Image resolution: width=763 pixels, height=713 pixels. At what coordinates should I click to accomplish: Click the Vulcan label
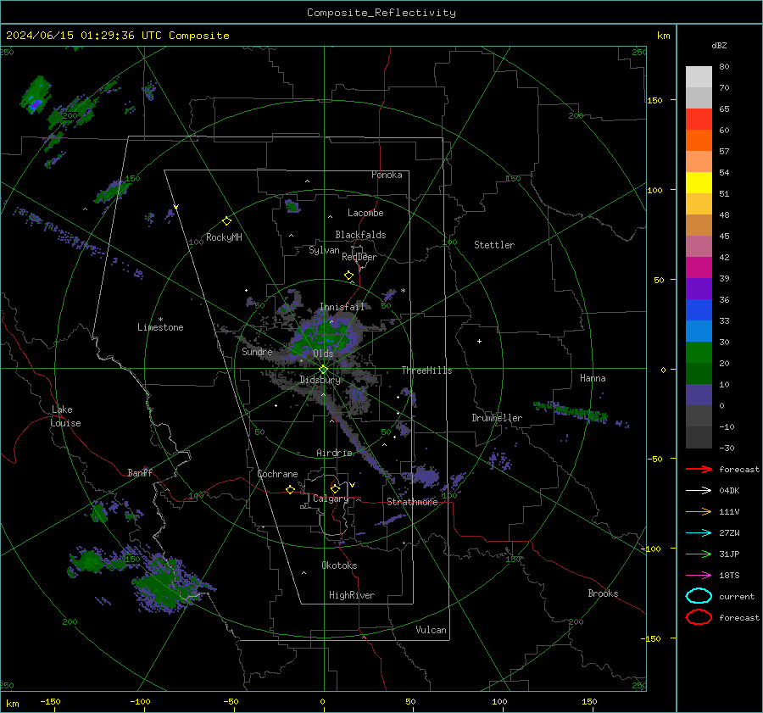point(432,630)
